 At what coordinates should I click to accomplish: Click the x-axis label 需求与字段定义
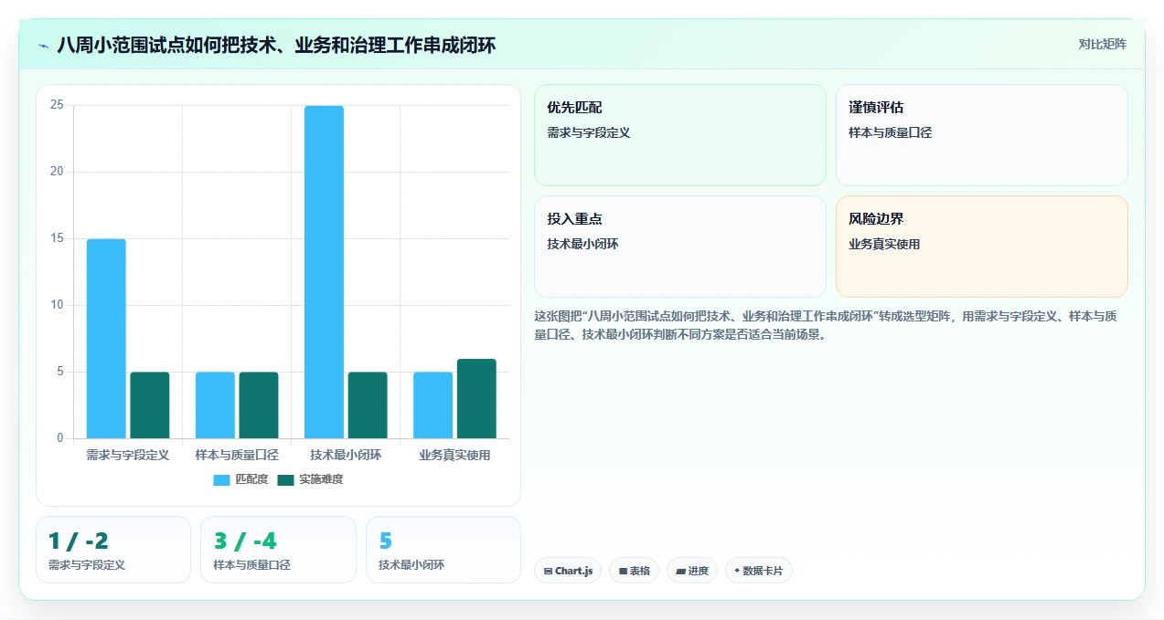[x=128, y=455]
